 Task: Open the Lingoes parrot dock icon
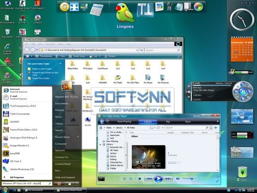pos(125,13)
